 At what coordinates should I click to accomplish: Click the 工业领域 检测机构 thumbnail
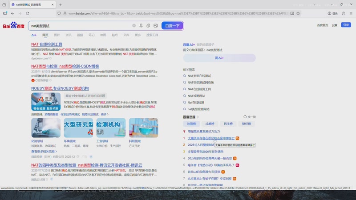click(111, 128)
